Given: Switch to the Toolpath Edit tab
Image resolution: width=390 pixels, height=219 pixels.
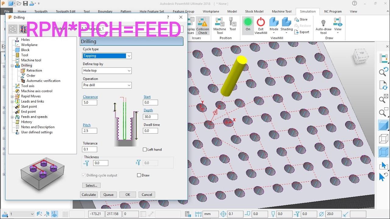Looking at the screenshot, I should (x=66, y=12).
